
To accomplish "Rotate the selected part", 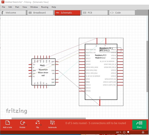I will [x=22, y=124].
